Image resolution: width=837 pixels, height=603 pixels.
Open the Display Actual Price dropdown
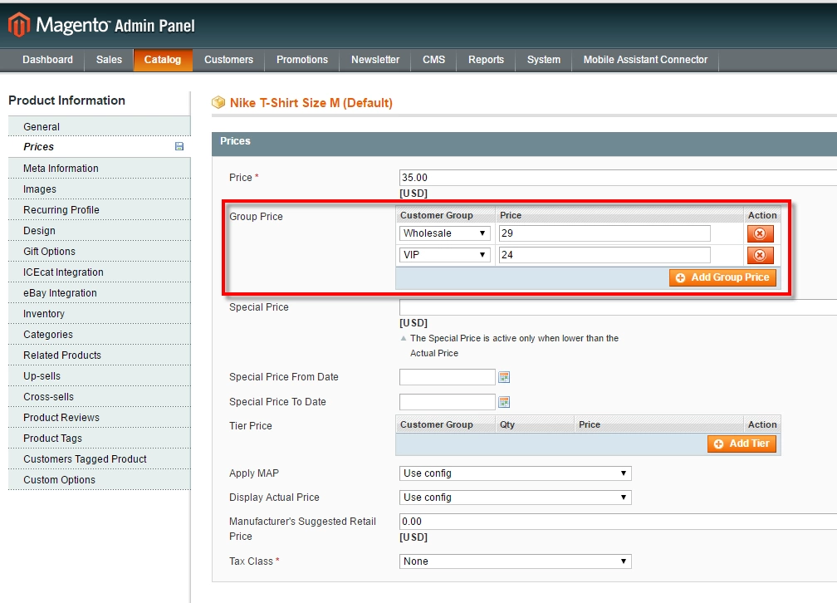[515, 498]
